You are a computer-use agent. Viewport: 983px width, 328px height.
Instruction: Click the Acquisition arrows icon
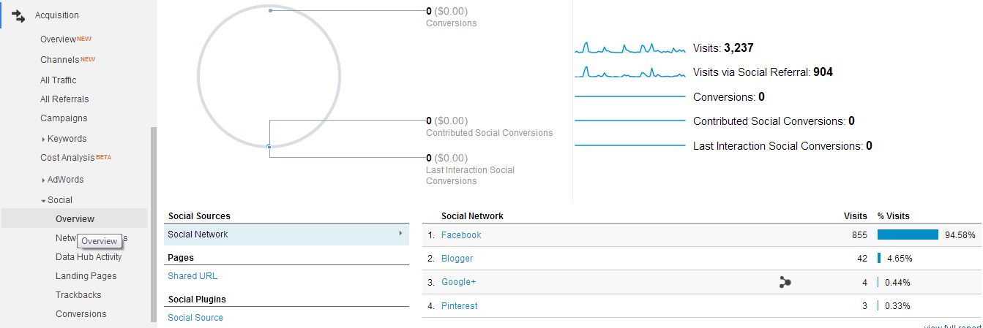[x=18, y=15]
